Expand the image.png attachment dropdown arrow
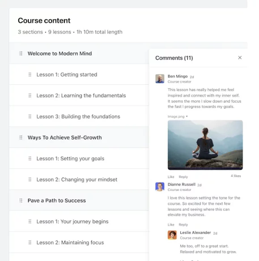This screenshot has height=261, width=259. (187, 116)
